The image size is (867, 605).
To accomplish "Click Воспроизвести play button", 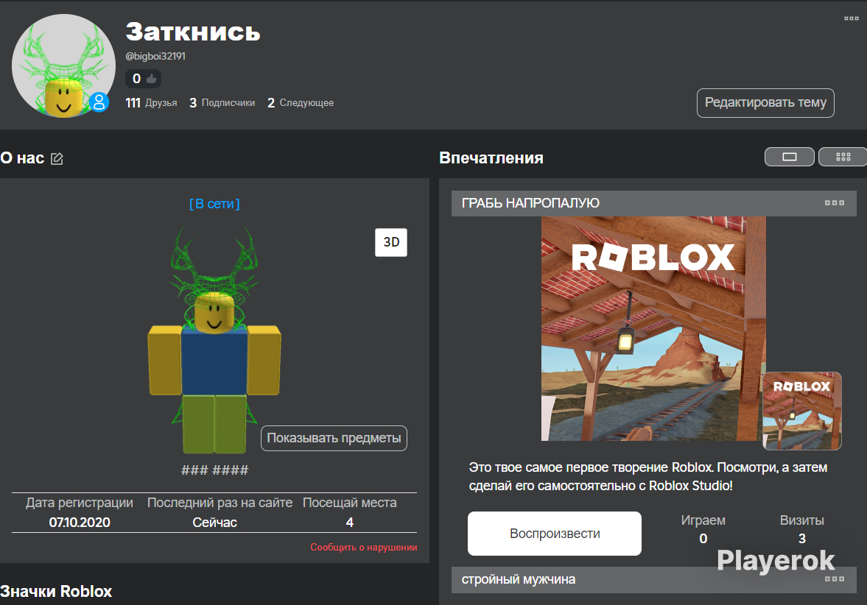I will click(555, 533).
